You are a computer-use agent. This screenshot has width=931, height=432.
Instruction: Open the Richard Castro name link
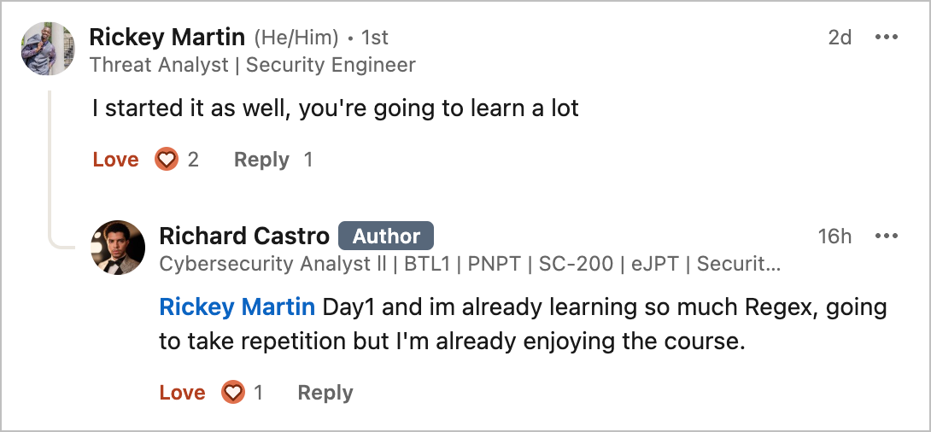click(x=244, y=236)
